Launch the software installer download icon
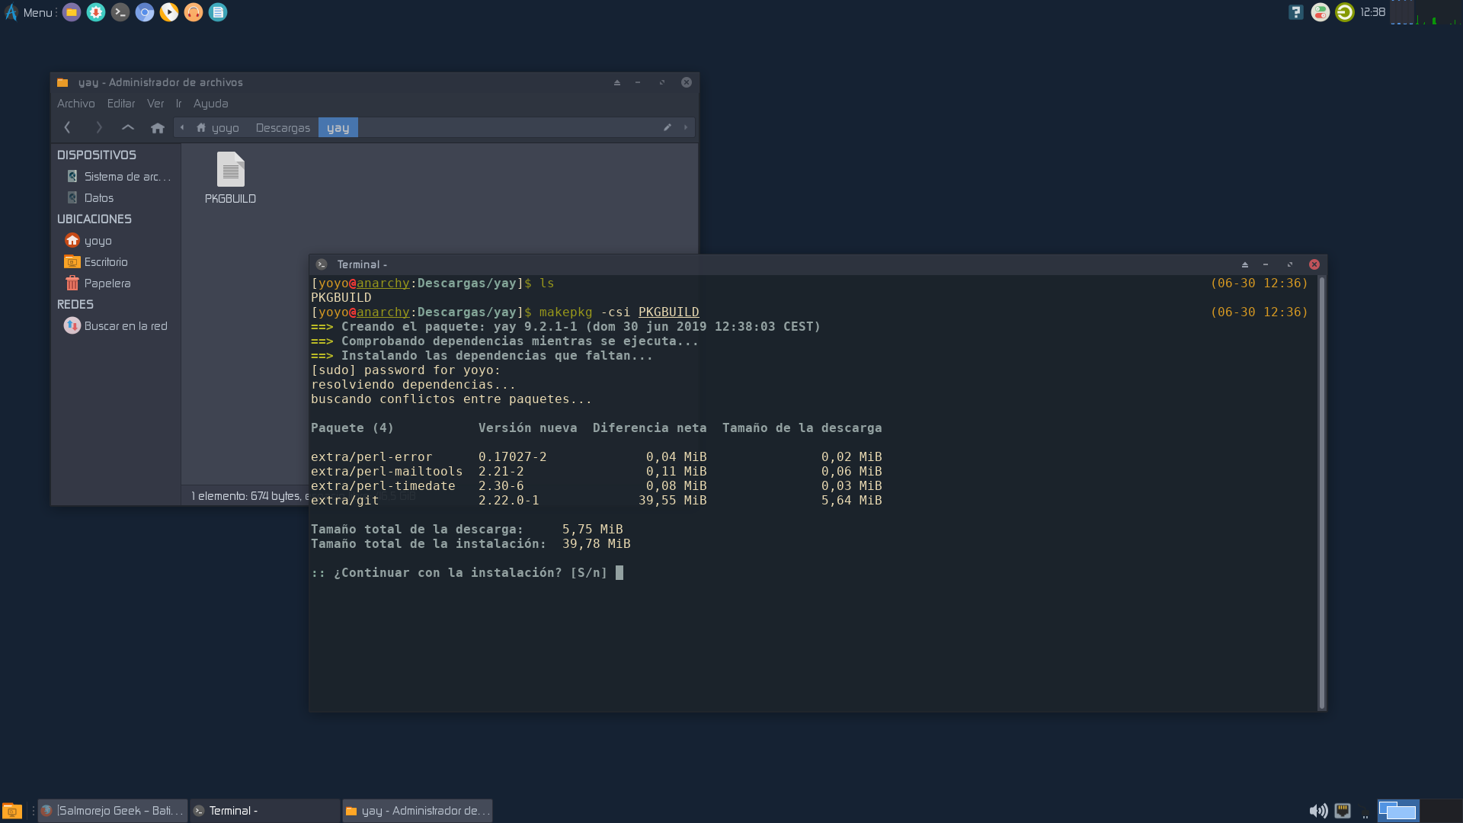This screenshot has width=1463, height=823. click(96, 12)
